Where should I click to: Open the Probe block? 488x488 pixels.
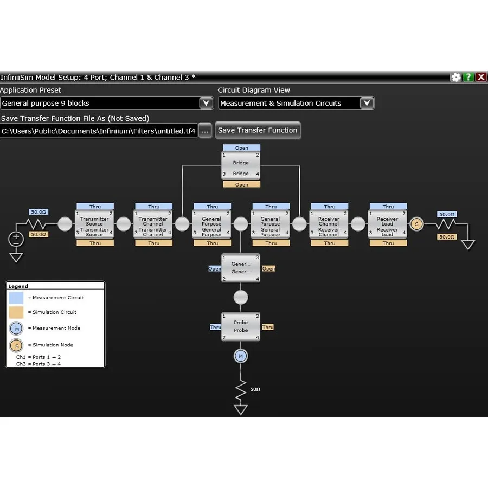(x=240, y=326)
